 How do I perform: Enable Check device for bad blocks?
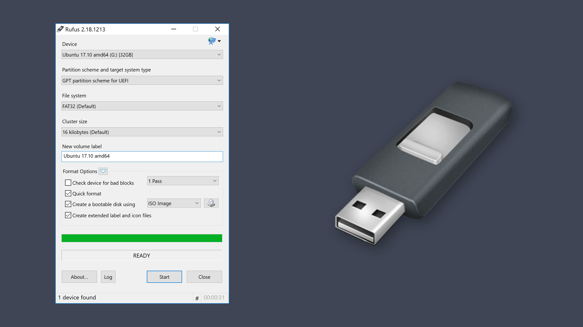click(x=68, y=182)
